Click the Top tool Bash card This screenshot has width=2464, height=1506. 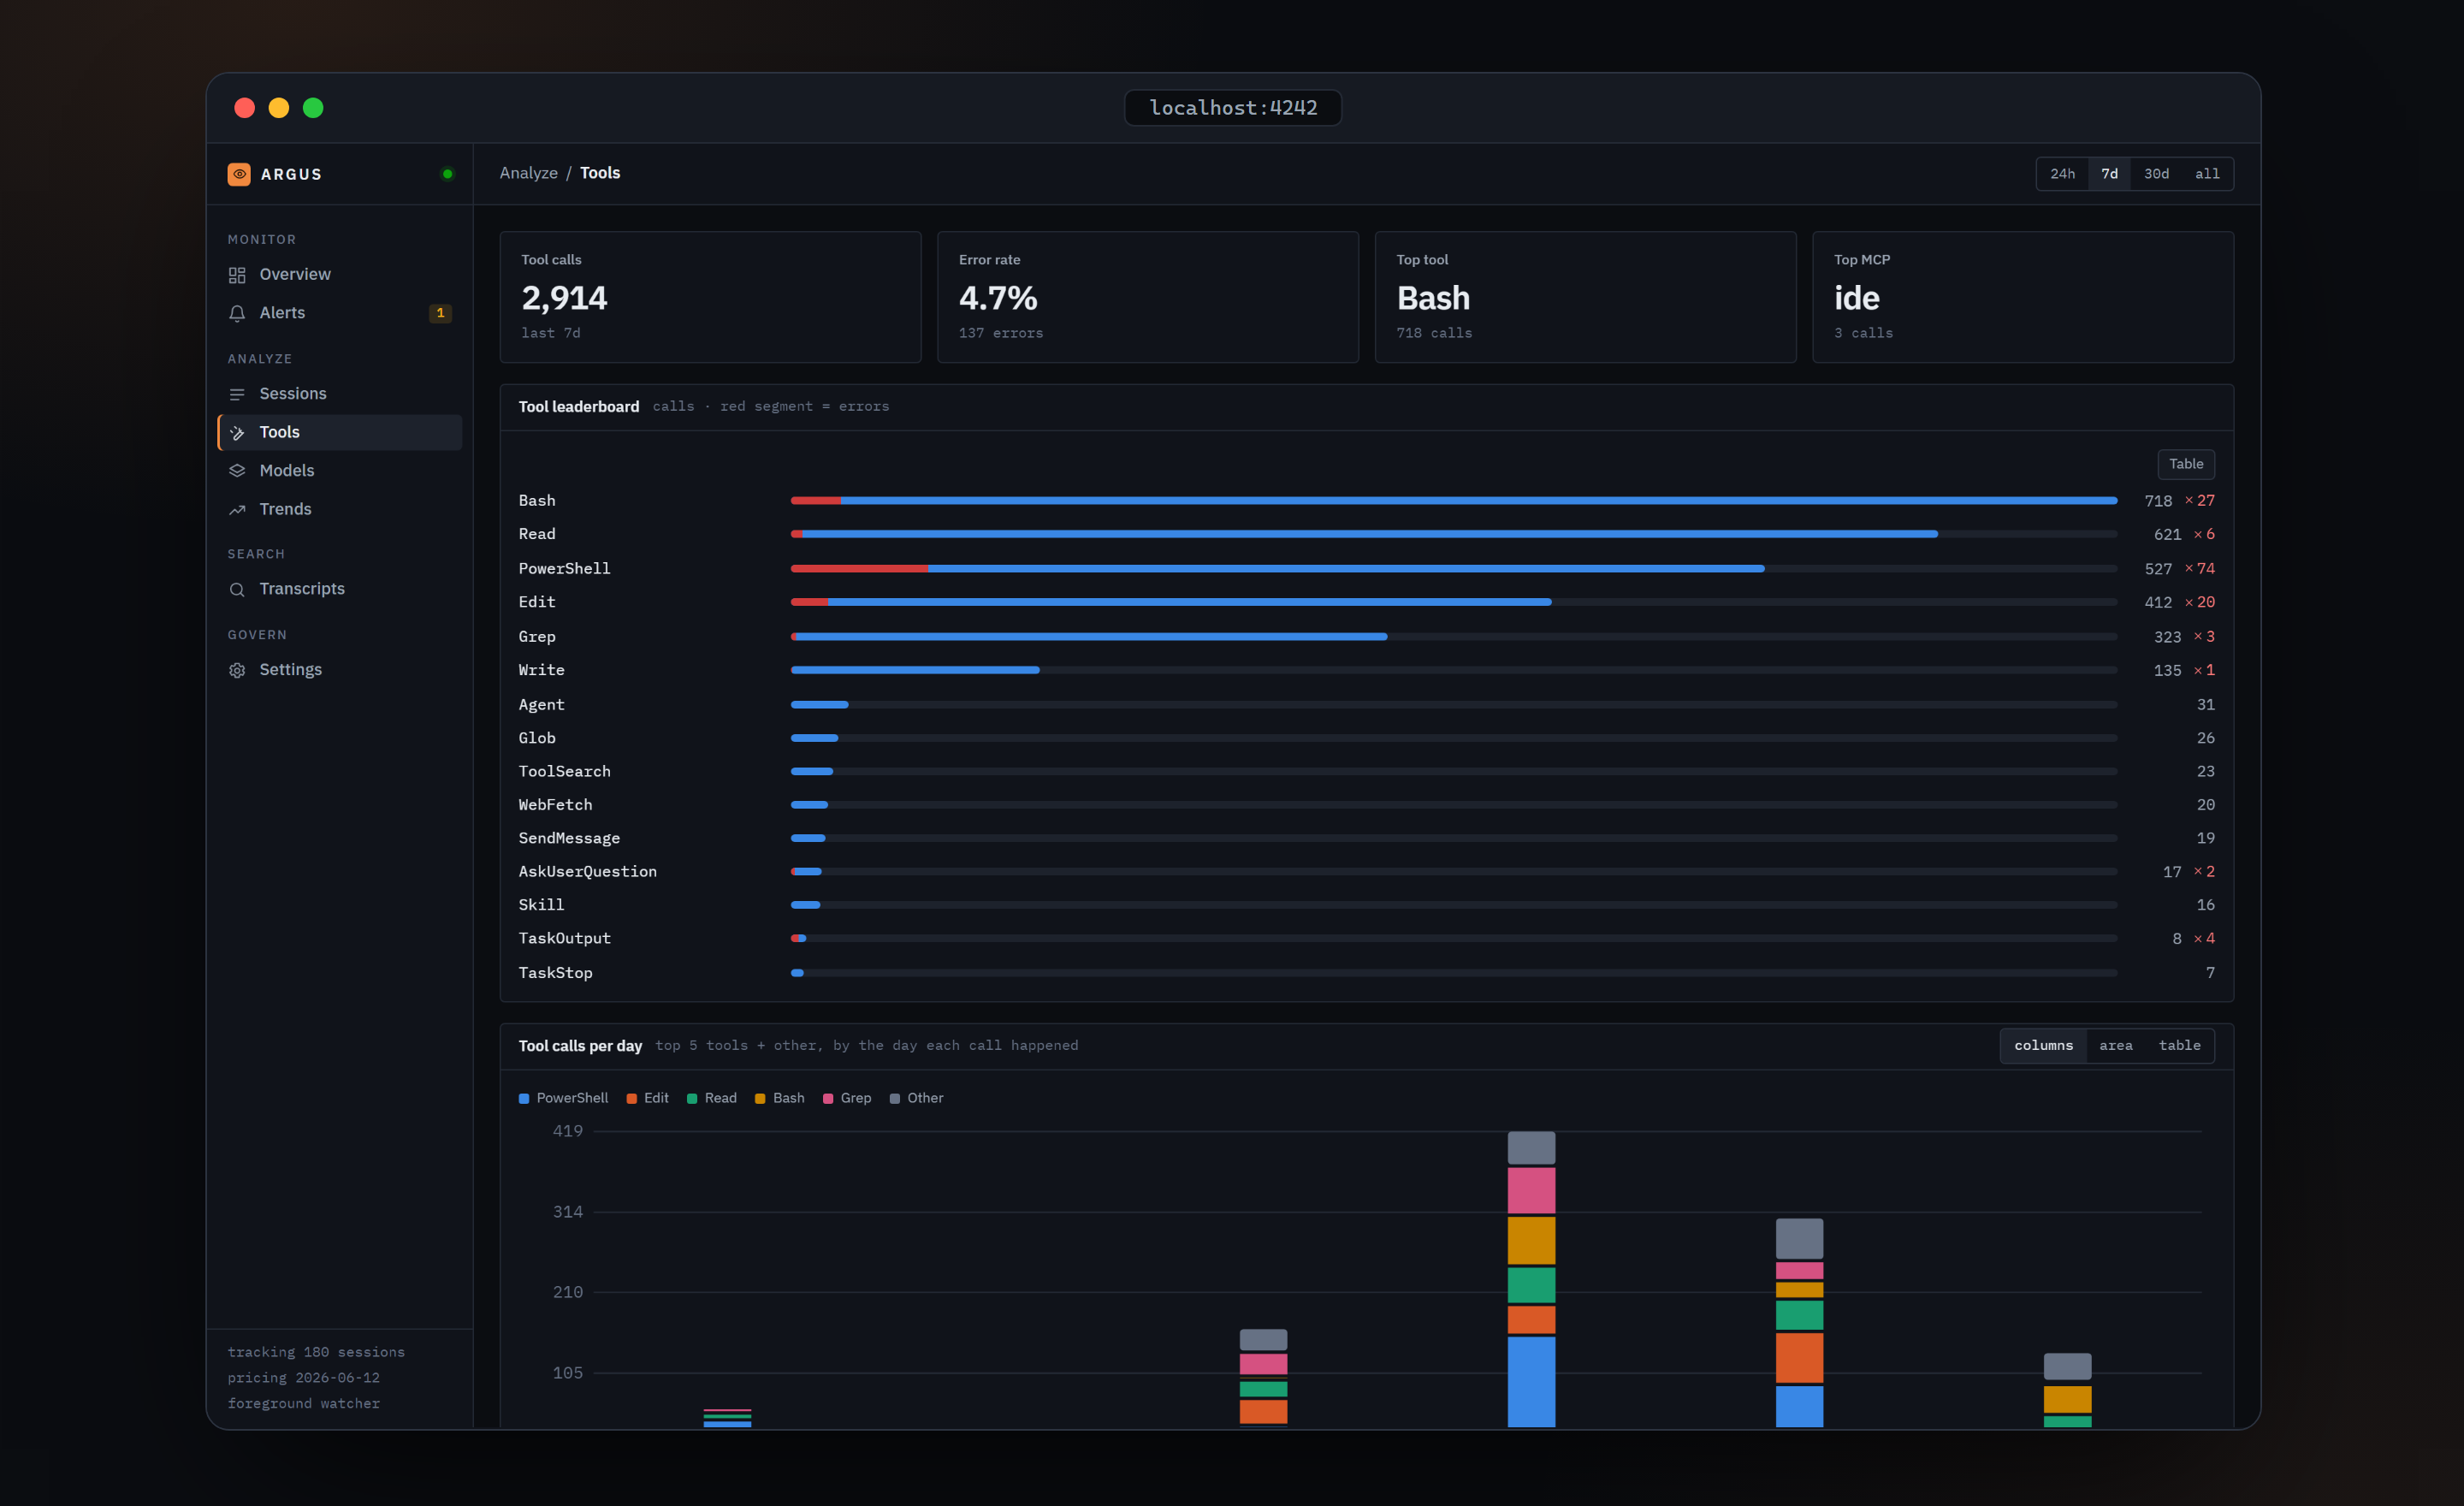tap(1585, 297)
